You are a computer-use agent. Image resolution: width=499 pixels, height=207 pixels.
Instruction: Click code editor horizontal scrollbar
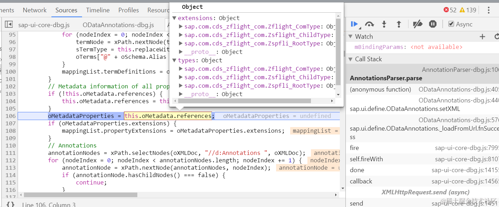pos(81,195)
